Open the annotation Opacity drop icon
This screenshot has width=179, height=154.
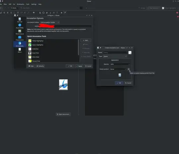[50, 13]
